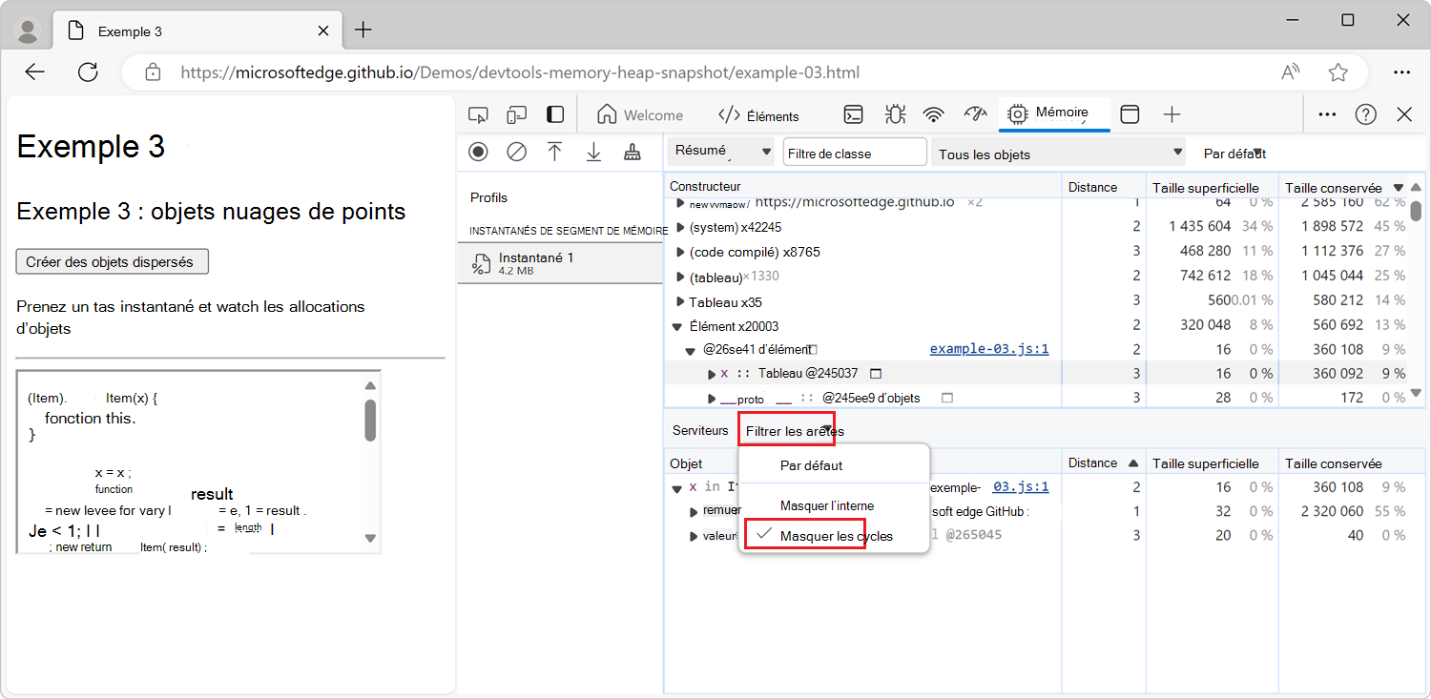Image resolution: width=1431 pixels, height=699 pixels.
Task: Select Masquer l'interne menu option
Action: coord(833,505)
